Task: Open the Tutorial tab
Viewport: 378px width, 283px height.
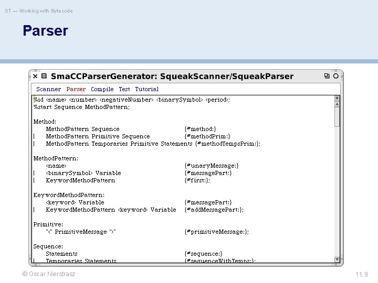Action: [147, 89]
